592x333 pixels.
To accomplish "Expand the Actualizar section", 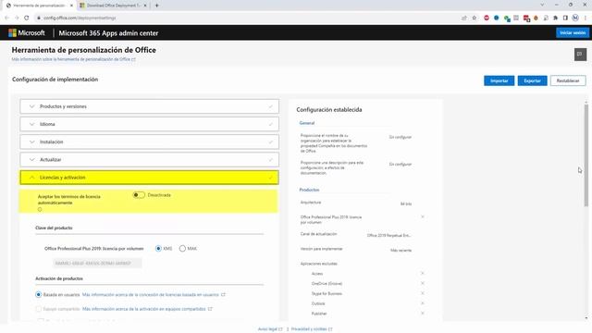I will coord(150,160).
